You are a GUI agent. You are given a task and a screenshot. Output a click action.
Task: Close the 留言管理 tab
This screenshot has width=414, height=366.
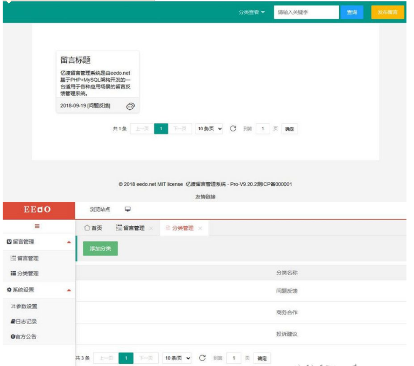pyautogui.click(x=151, y=228)
